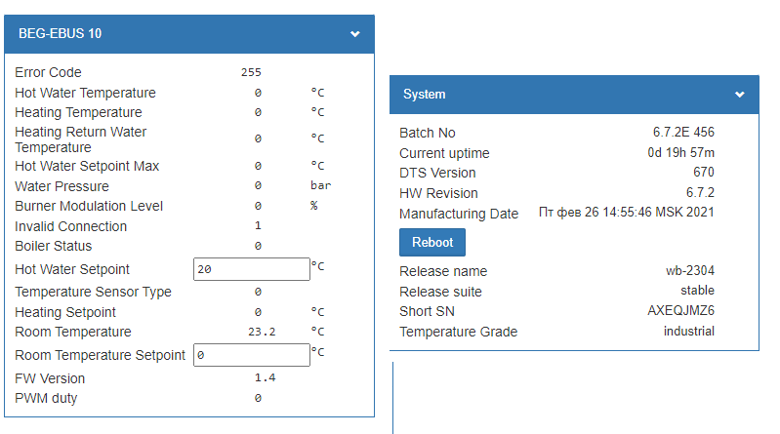Click the Current uptime value
Screen dimensions: 780x434
click(680, 153)
